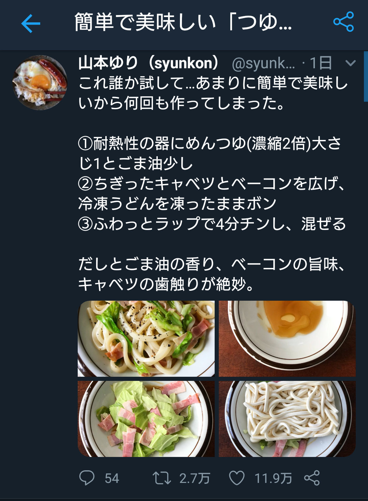Tap the share icon in top bar
Screen dimensions: 368x501
click(343, 22)
